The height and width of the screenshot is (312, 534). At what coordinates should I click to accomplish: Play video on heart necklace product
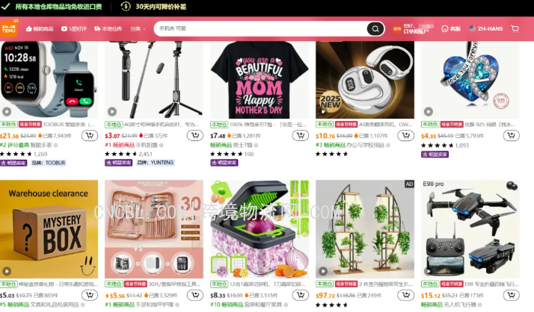click(429, 111)
